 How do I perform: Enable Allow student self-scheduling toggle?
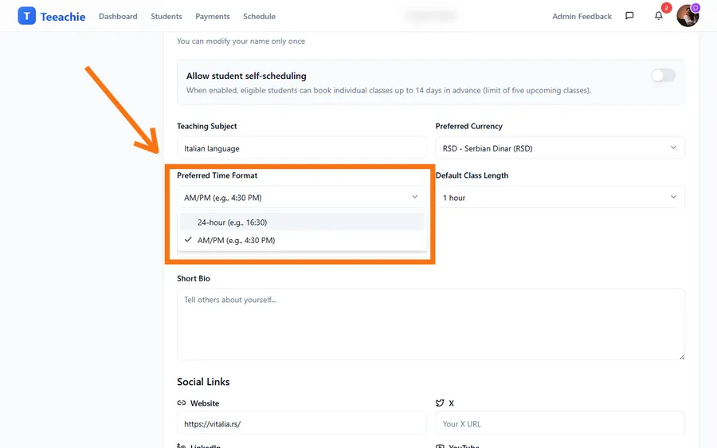[x=663, y=76]
